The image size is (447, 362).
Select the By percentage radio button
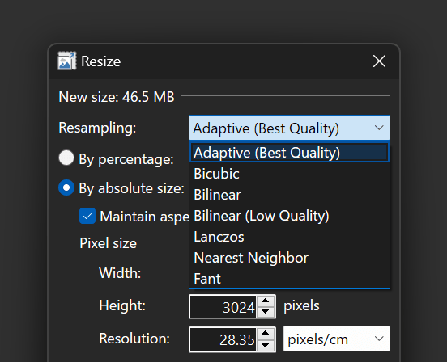click(66, 158)
